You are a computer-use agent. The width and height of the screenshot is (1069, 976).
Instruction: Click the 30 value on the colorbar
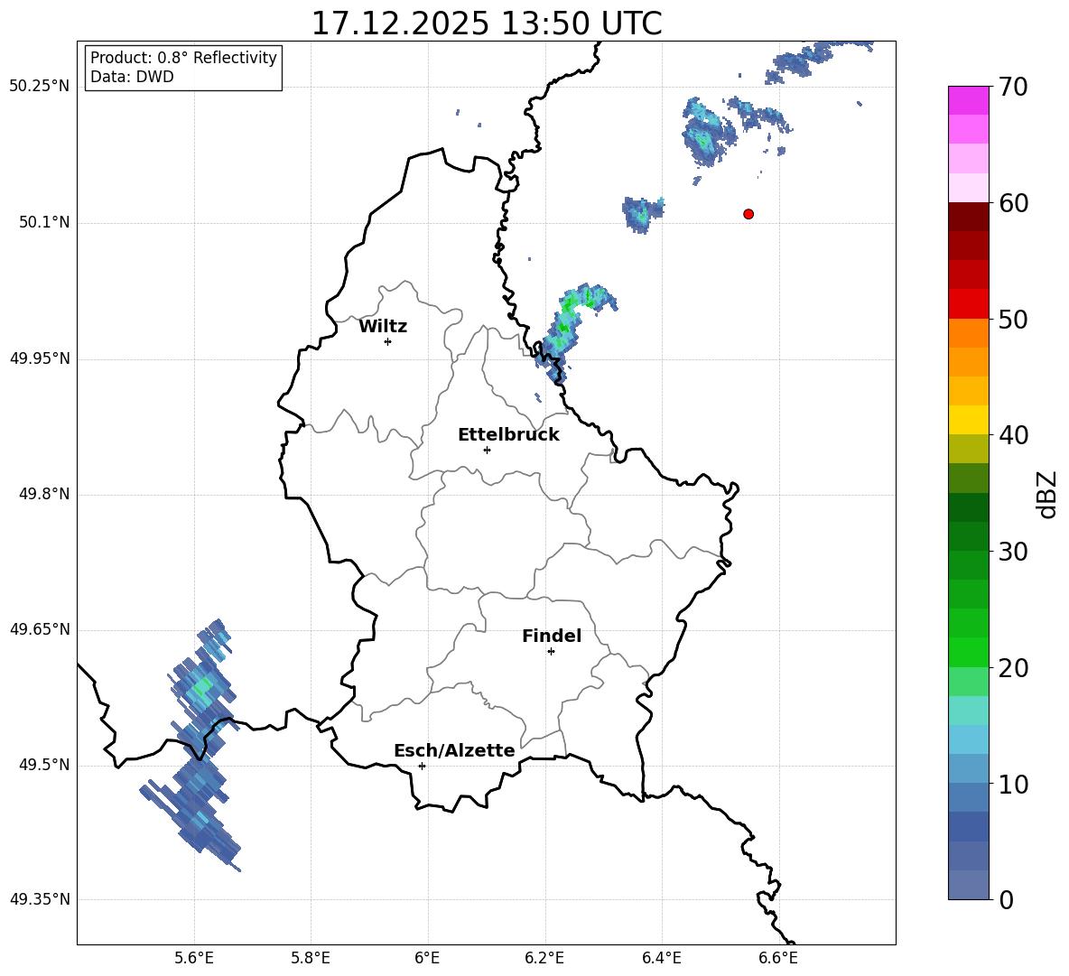pyautogui.click(x=1013, y=552)
